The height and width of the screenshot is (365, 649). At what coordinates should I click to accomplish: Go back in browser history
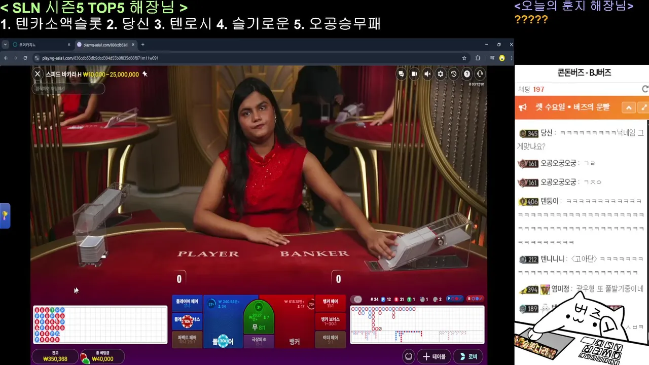coord(6,58)
